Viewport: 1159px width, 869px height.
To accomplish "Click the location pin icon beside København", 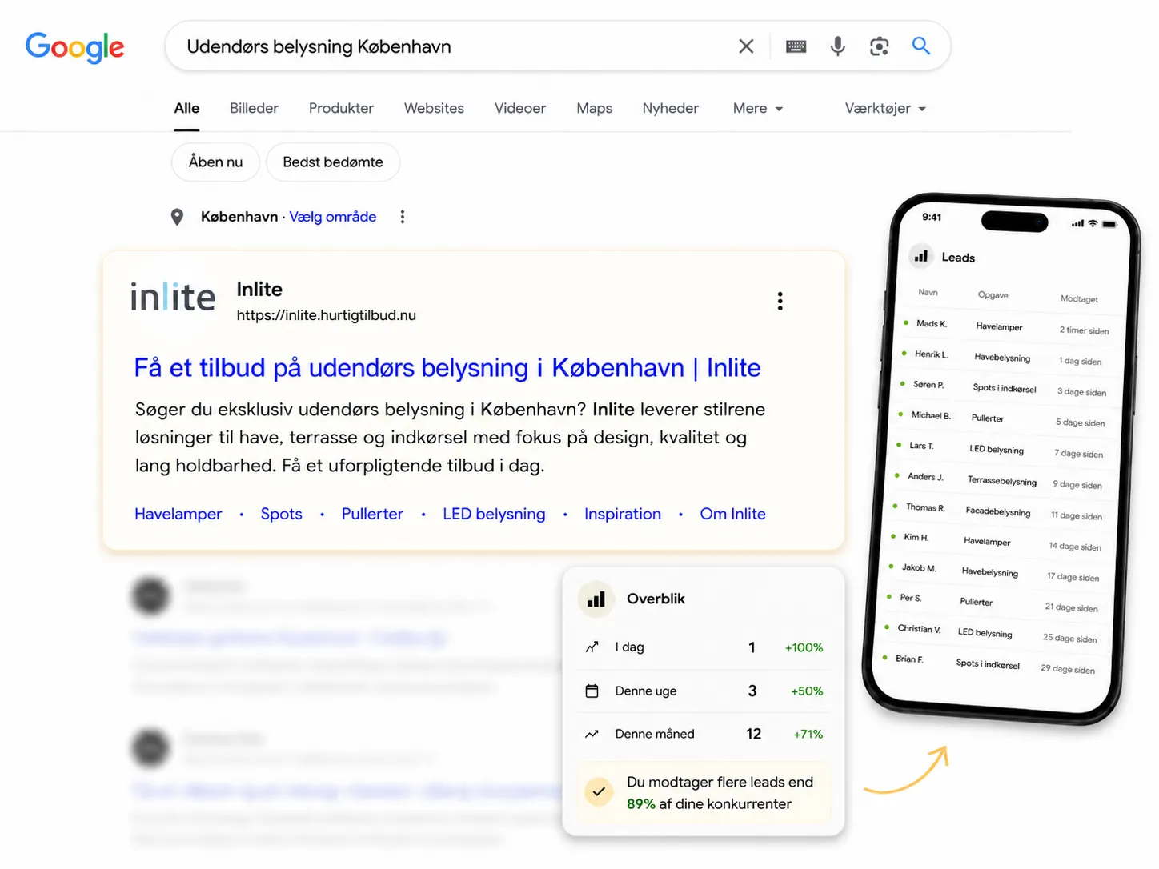I will click(178, 217).
